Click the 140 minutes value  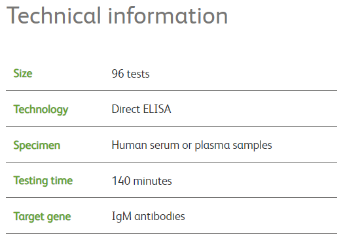click(x=142, y=181)
